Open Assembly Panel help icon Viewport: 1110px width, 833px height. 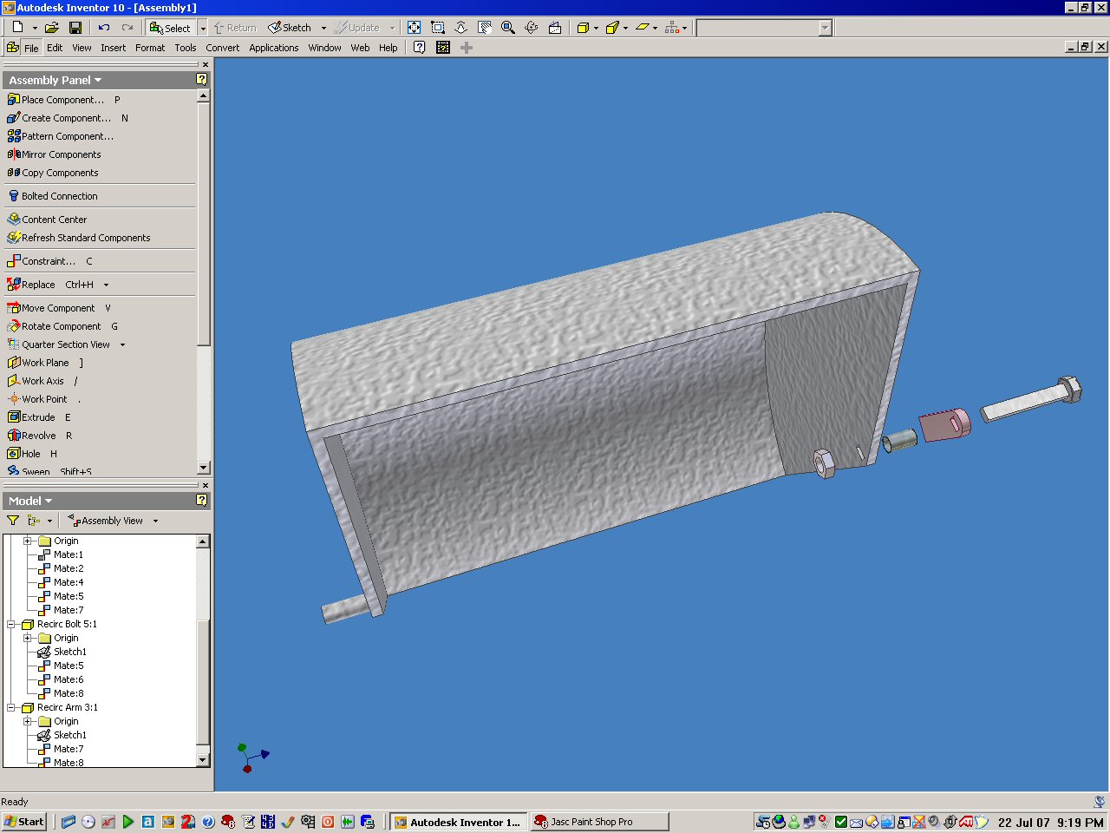tap(202, 80)
